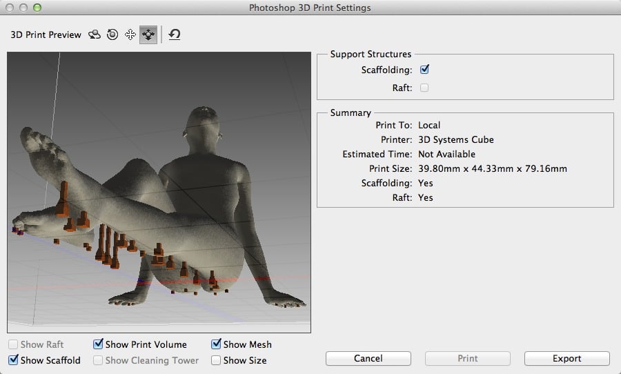Select the 3D rotate camera tool
Image resolution: width=621 pixels, height=374 pixels.
[95, 35]
